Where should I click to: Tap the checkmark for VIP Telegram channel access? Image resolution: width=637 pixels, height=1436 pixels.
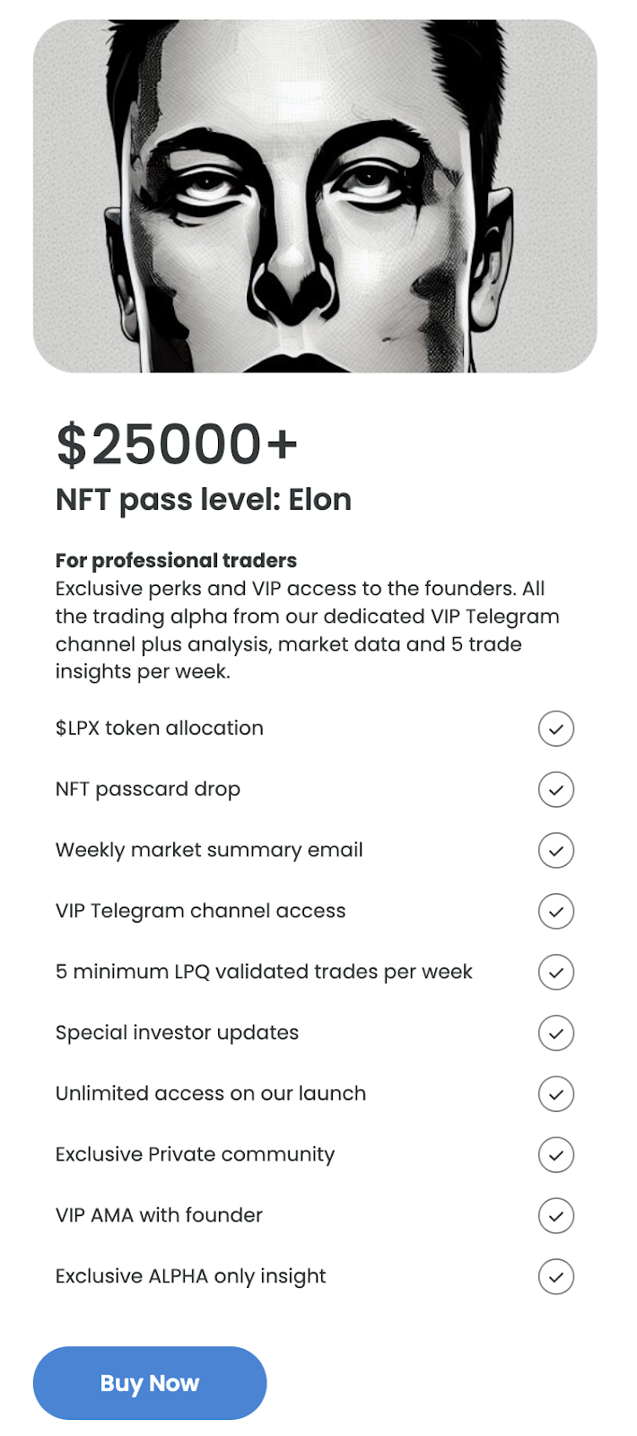pyautogui.click(x=556, y=911)
